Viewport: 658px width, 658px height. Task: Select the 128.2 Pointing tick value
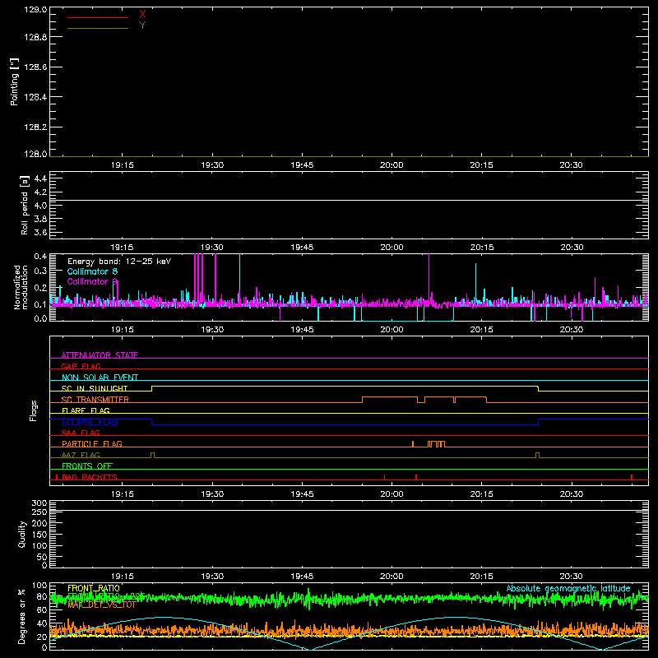(x=35, y=127)
